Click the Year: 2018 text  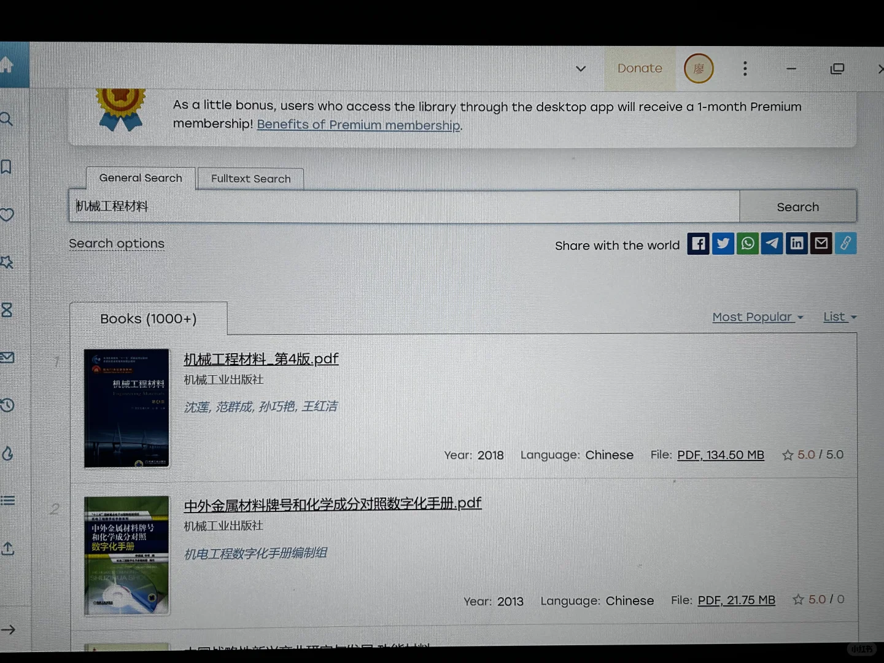coord(473,455)
